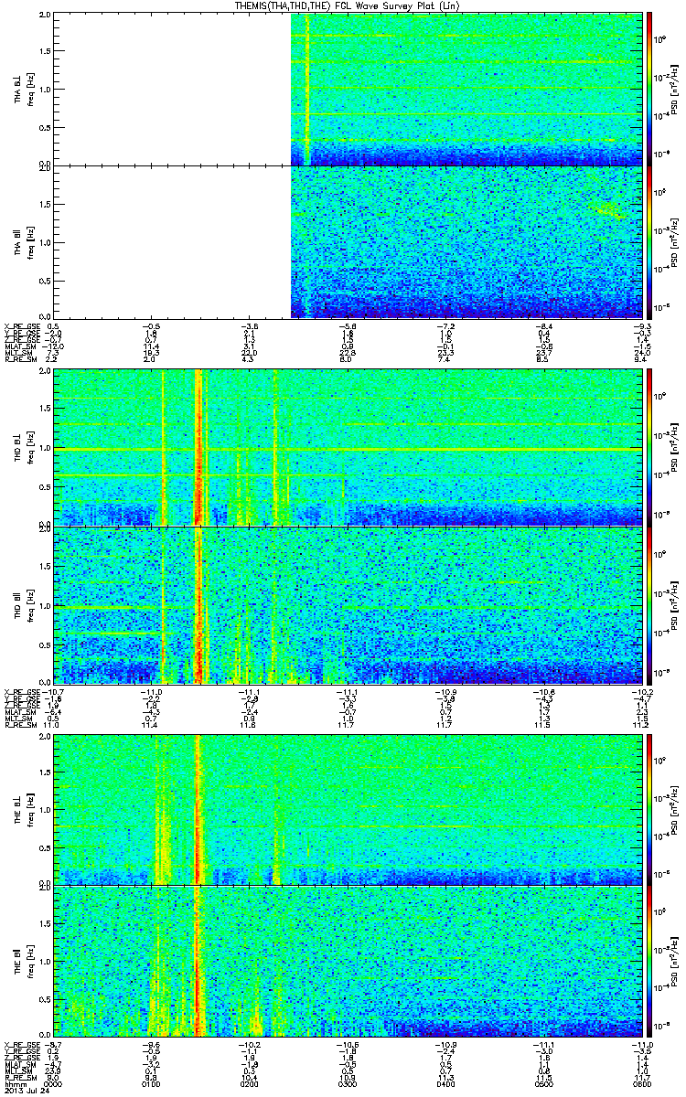Click the PSD color bar beside THA BL
Viewport: 686px width, 1097px height.
(649, 89)
